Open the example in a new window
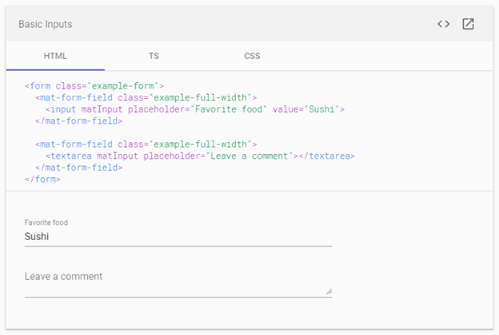The height and width of the screenshot is (335, 499). click(469, 24)
